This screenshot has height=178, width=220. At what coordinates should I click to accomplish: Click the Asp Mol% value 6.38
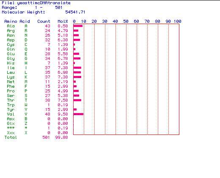pos(63,40)
